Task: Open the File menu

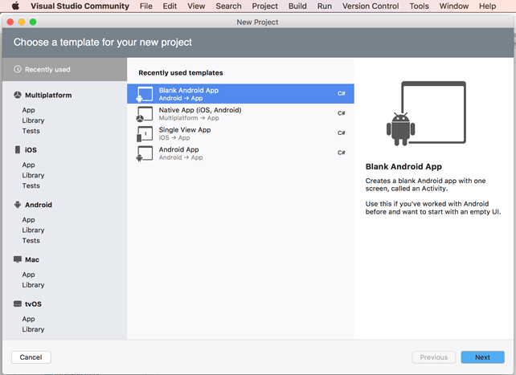Action: [146, 6]
